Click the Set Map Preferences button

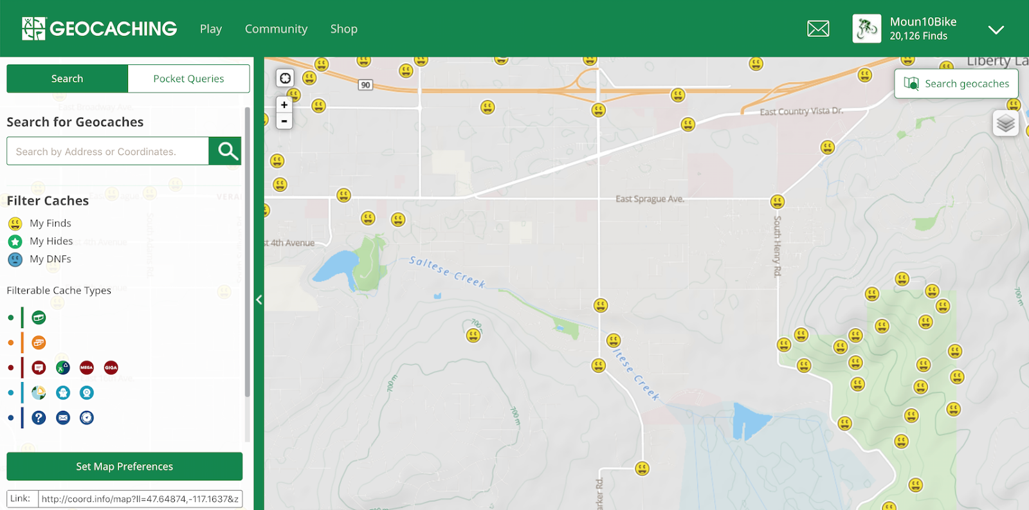coord(125,466)
